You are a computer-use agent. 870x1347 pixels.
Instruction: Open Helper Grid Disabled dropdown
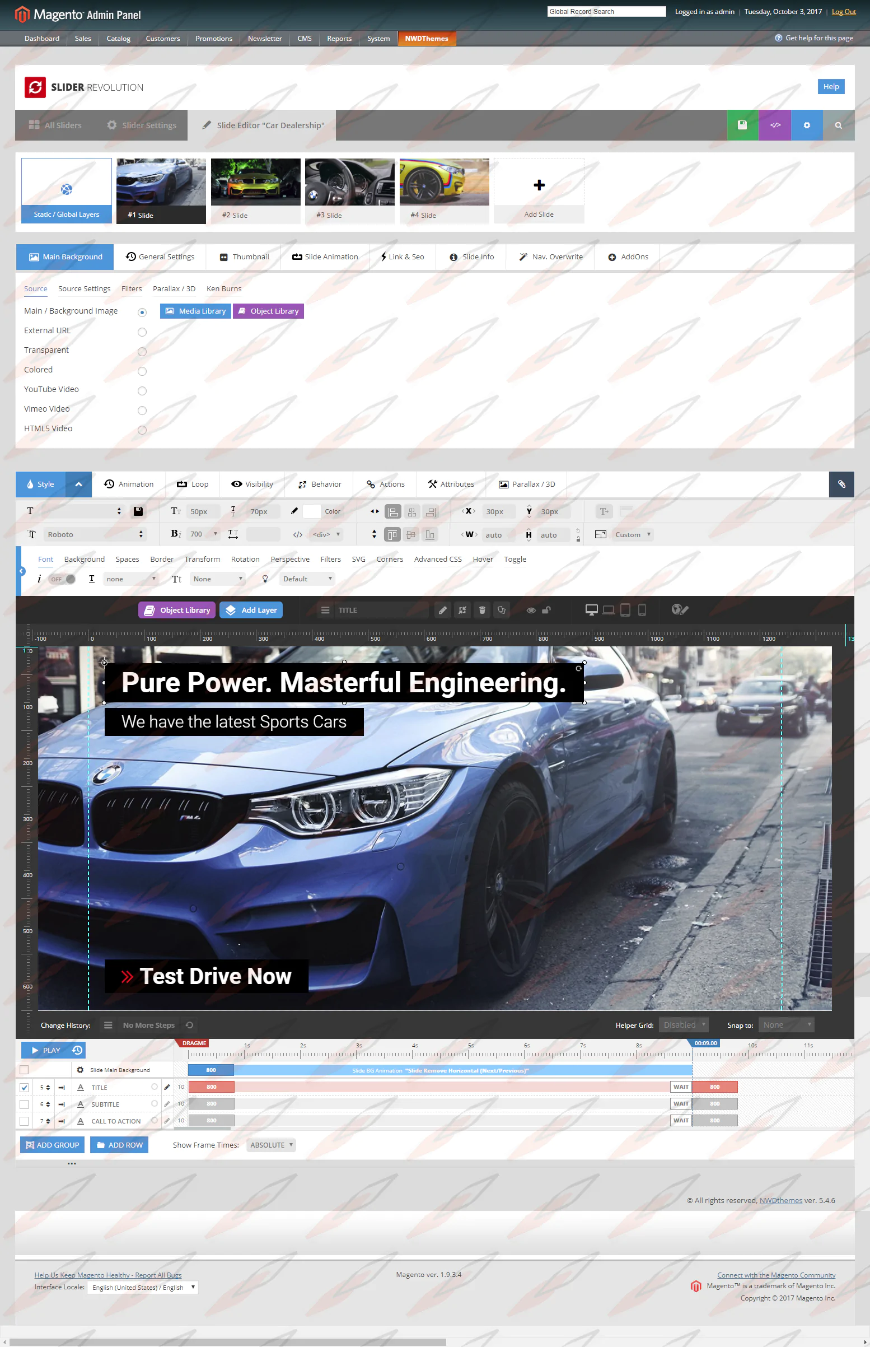(x=684, y=1025)
